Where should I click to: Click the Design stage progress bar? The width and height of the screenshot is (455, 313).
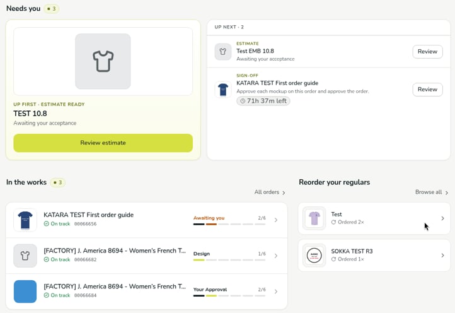(x=229, y=260)
